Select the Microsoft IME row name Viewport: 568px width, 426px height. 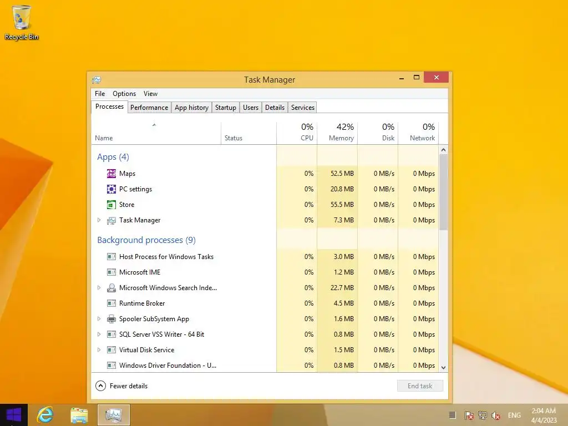(140, 272)
